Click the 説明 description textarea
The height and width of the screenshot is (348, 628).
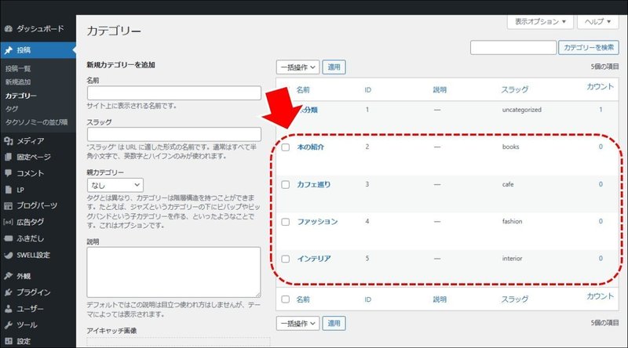[x=173, y=272]
